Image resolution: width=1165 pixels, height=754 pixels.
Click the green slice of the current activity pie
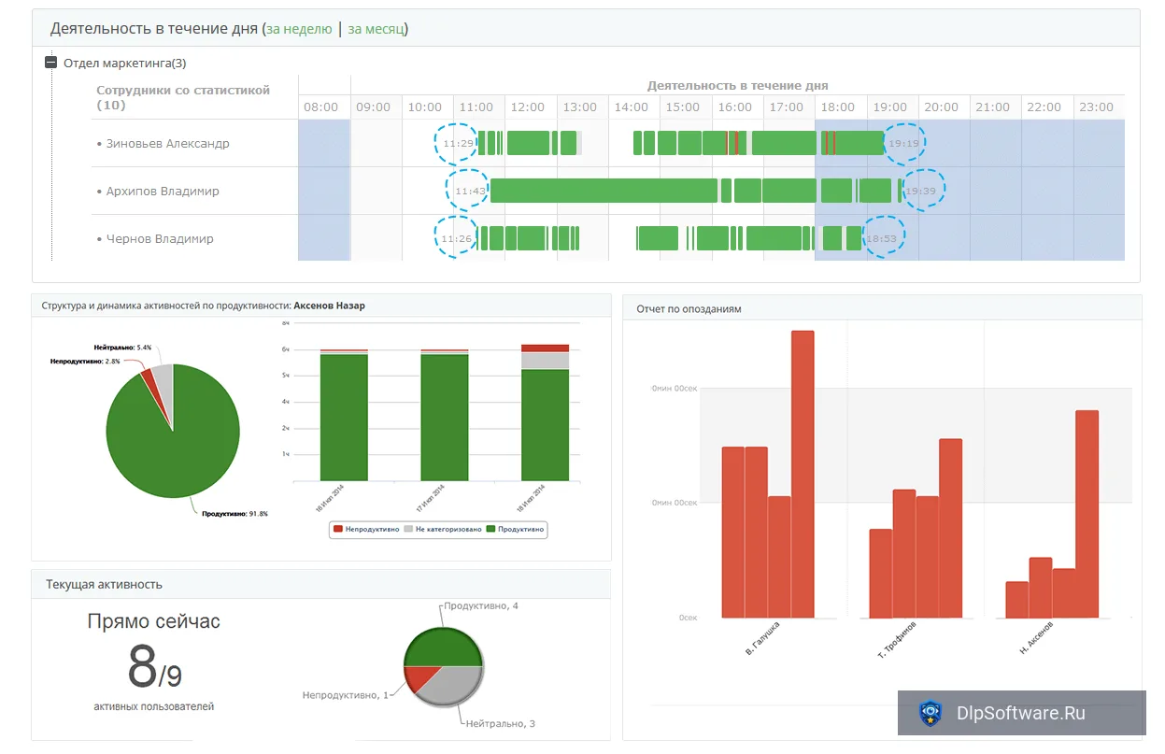(x=443, y=647)
